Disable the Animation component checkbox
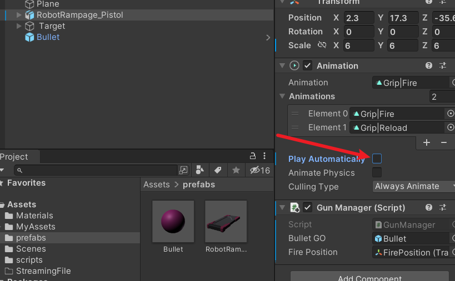This screenshot has height=281, width=455. [308, 65]
